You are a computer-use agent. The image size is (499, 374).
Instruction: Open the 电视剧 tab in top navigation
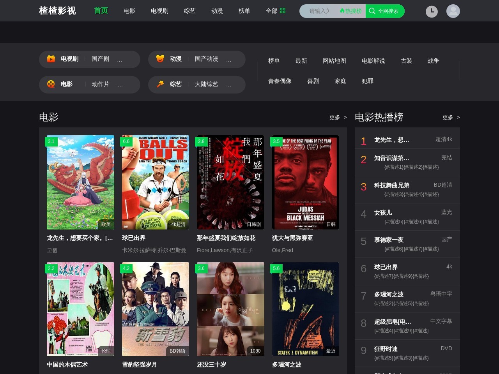click(x=159, y=11)
